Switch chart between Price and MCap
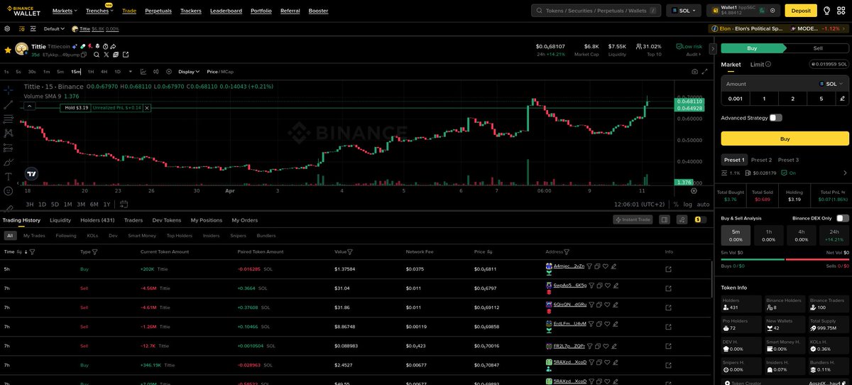852x385 pixels. 220,72
